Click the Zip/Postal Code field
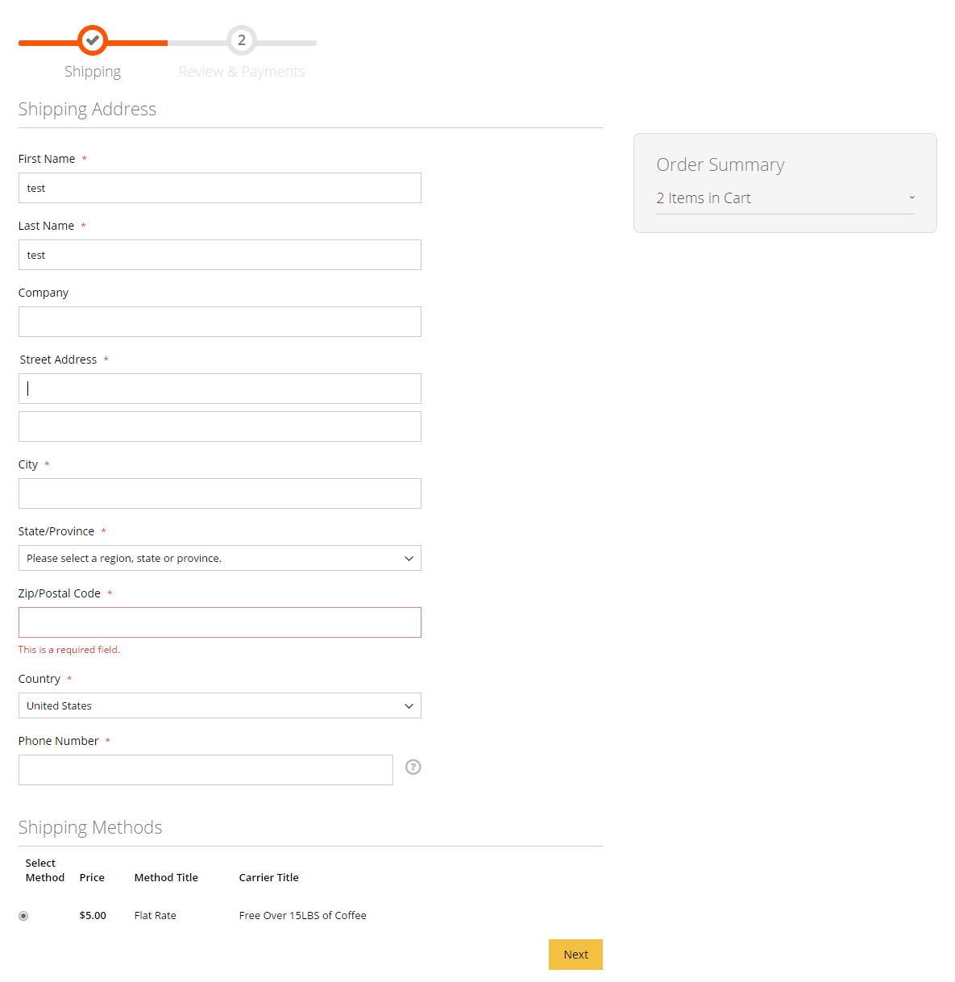 [x=219, y=622]
